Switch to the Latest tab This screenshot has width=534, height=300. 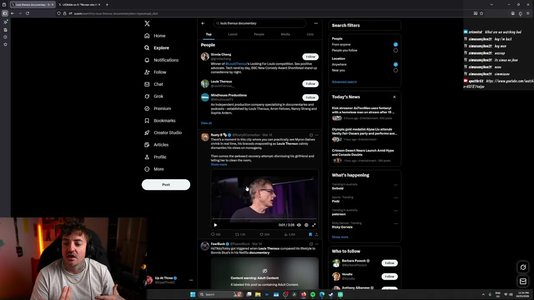[x=233, y=34]
